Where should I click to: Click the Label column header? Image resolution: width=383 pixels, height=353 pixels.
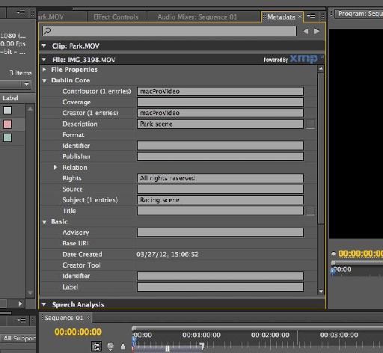pyautogui.click(x=10, y=98)
